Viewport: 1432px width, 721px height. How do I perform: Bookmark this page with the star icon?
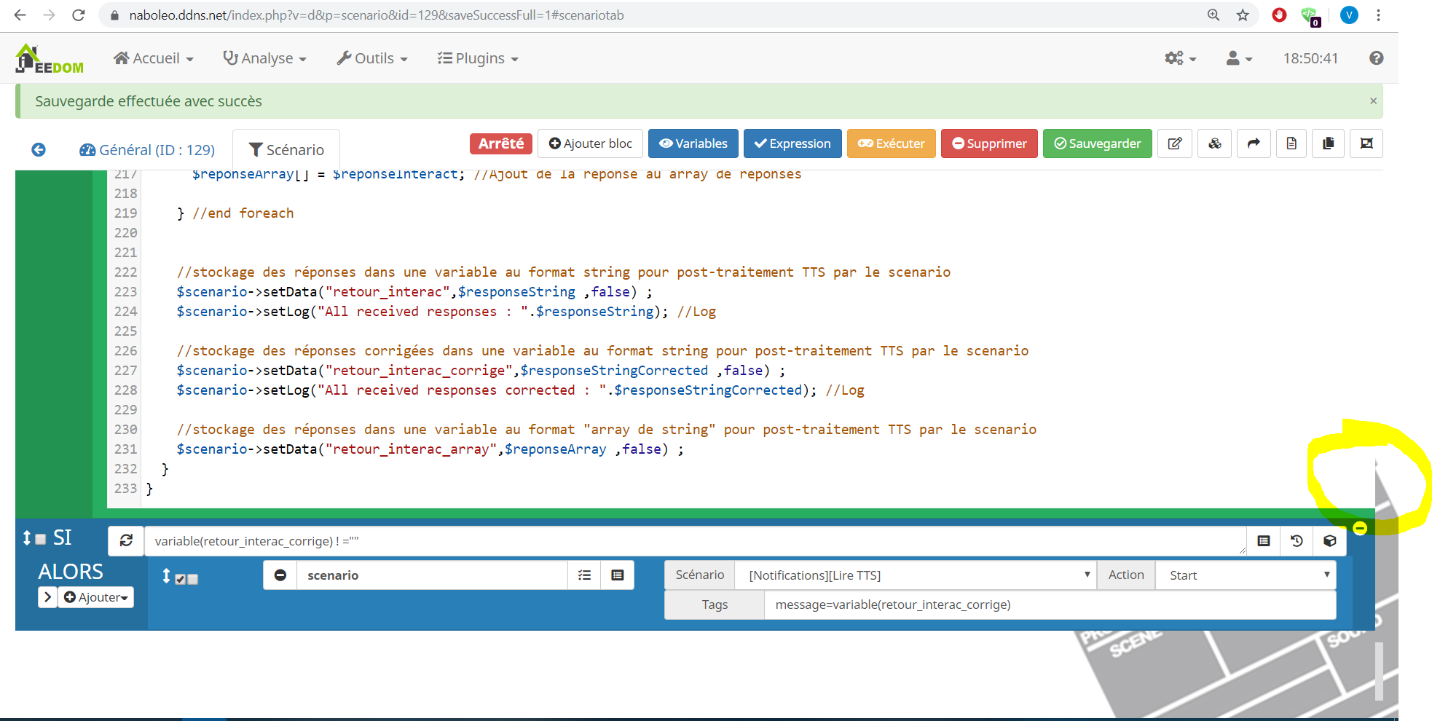1243,15
